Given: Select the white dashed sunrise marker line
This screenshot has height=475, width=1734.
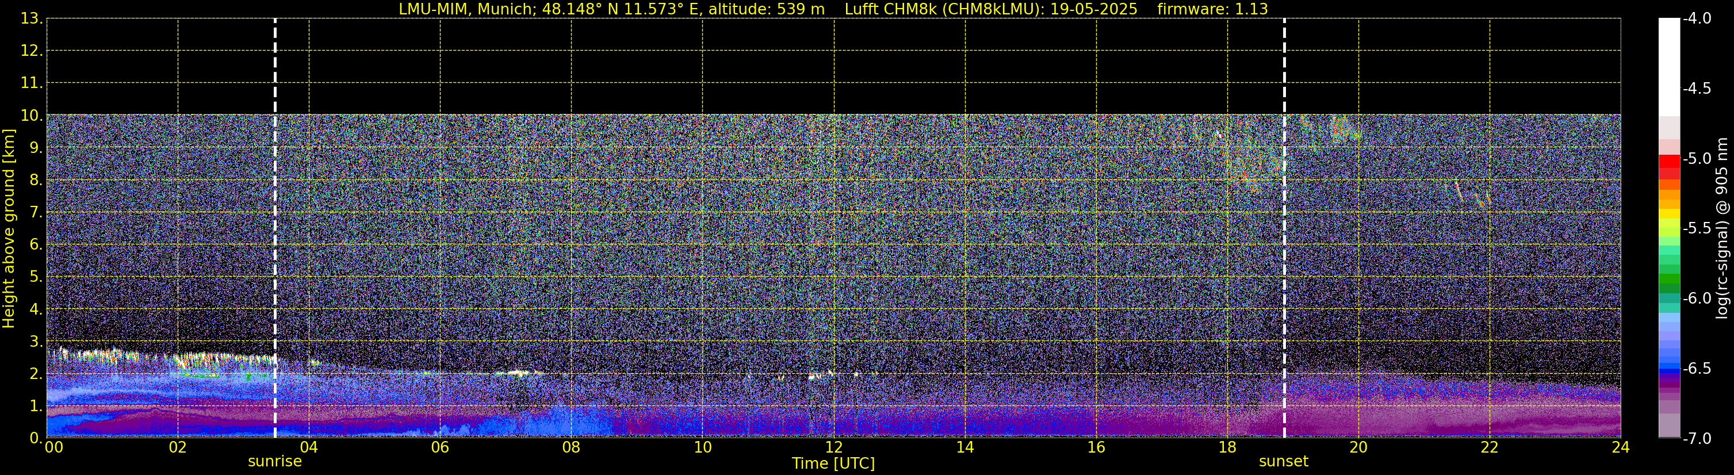Looking at the screenshot, I should coord(275,228).
